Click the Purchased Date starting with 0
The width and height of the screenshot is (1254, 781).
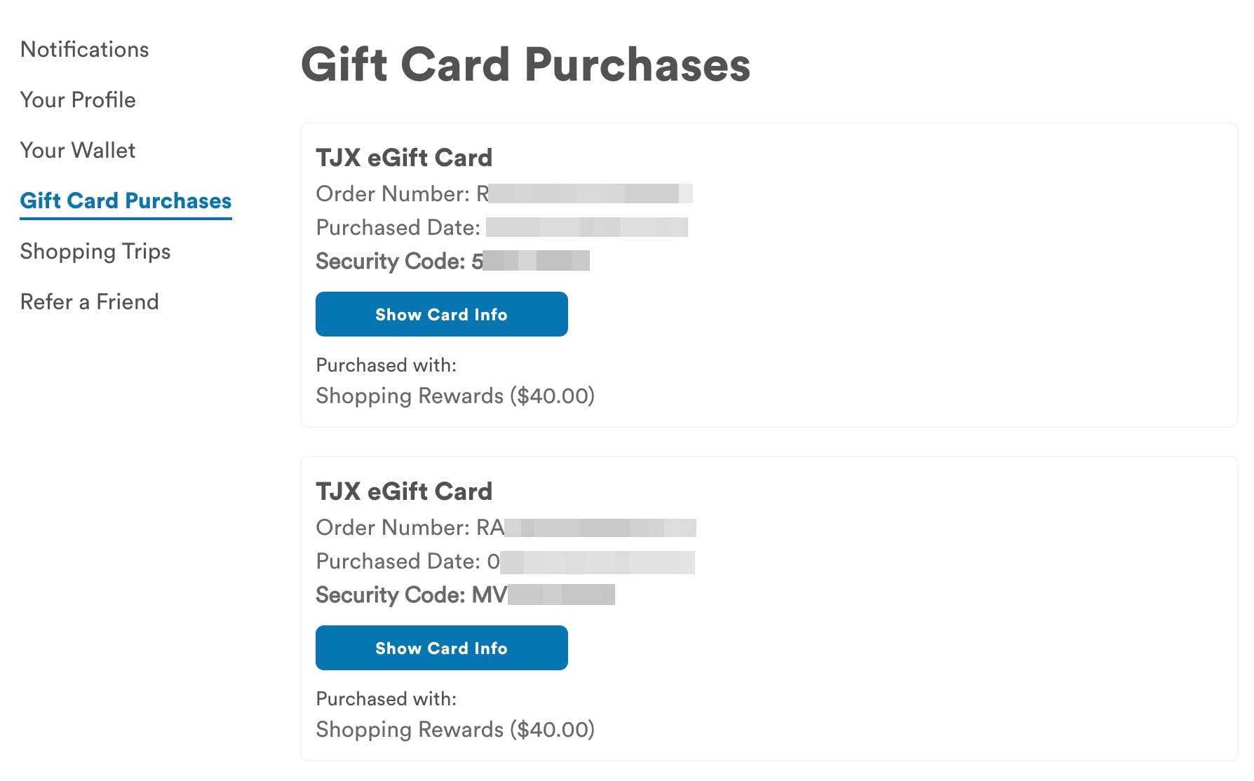point(504,562)
